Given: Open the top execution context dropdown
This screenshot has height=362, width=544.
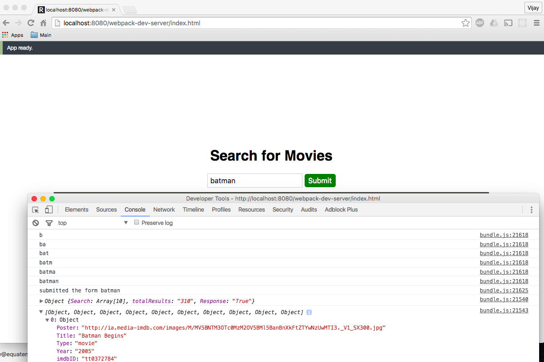Looking at the screenshot, I should [93, 223].
